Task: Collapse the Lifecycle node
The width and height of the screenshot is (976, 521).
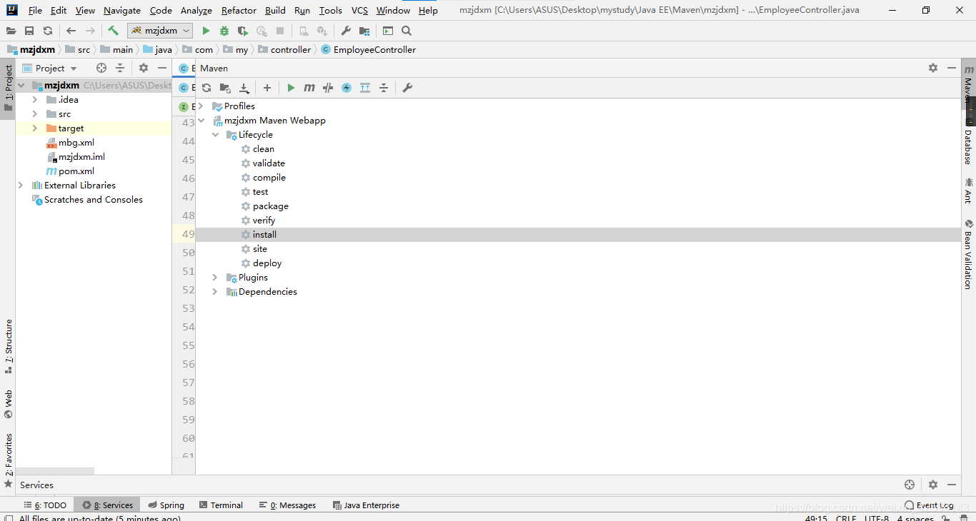Action: pyautogui.click(x=215, y=135)
